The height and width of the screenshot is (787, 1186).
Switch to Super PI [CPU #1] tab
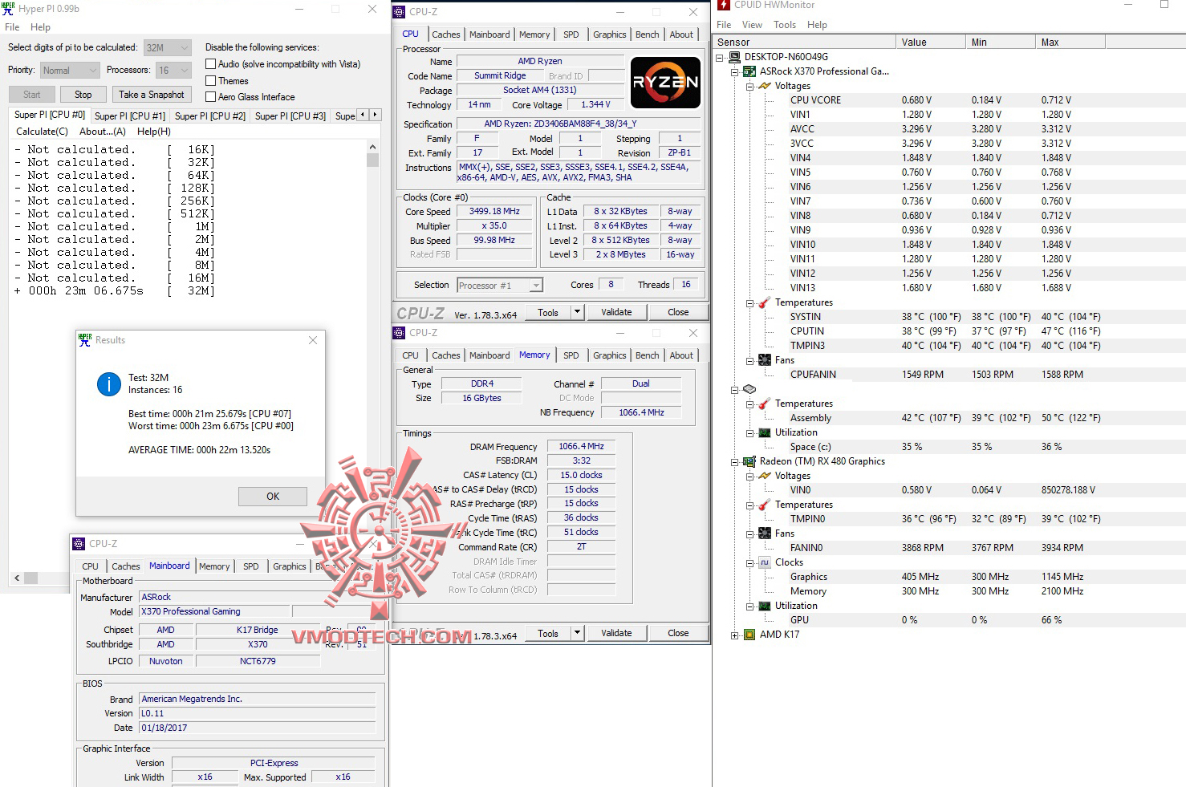click(130, 116)
